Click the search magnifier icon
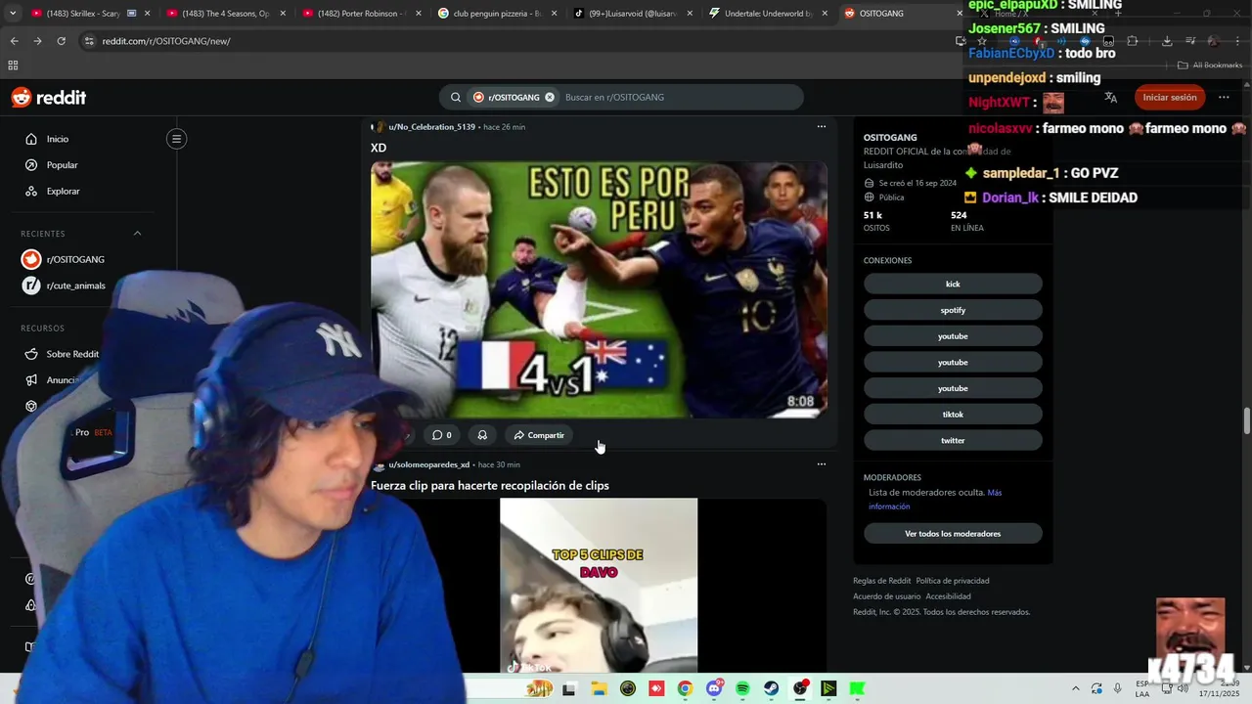The width and height of the screenshot is (1252, 704). 456,98
